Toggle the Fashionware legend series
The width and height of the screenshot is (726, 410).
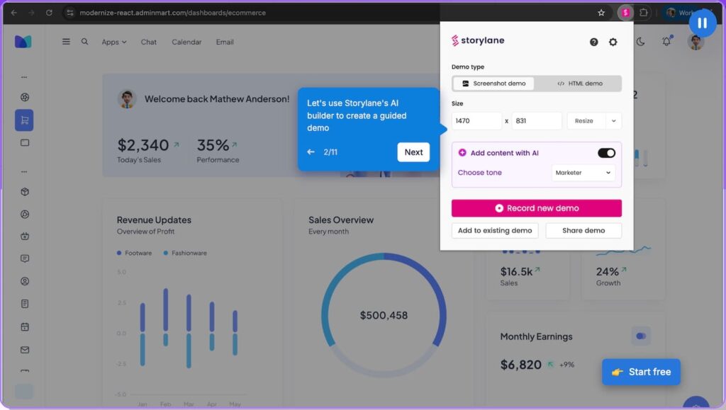pos(185,253)
